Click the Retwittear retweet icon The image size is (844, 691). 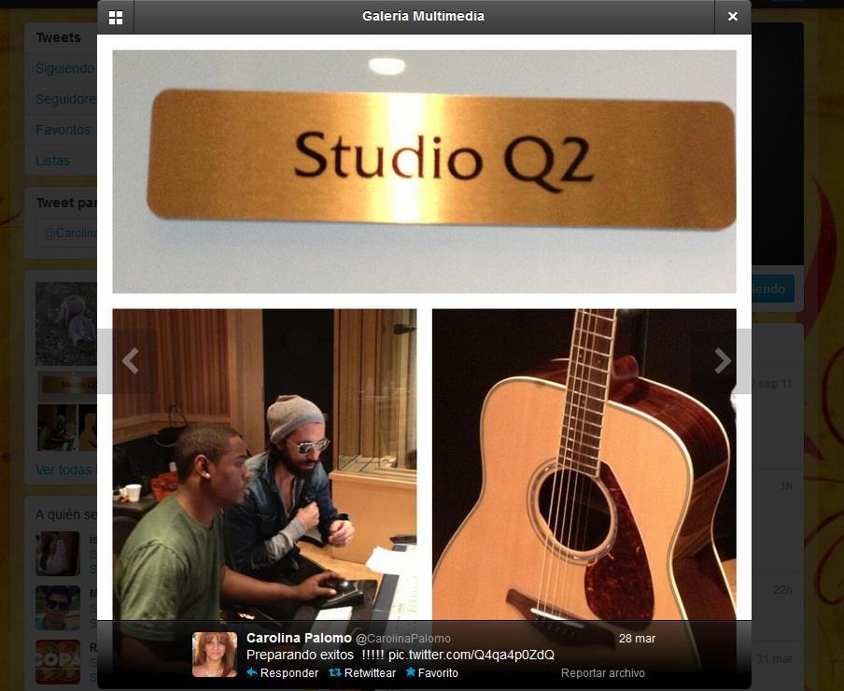(335, 672)
